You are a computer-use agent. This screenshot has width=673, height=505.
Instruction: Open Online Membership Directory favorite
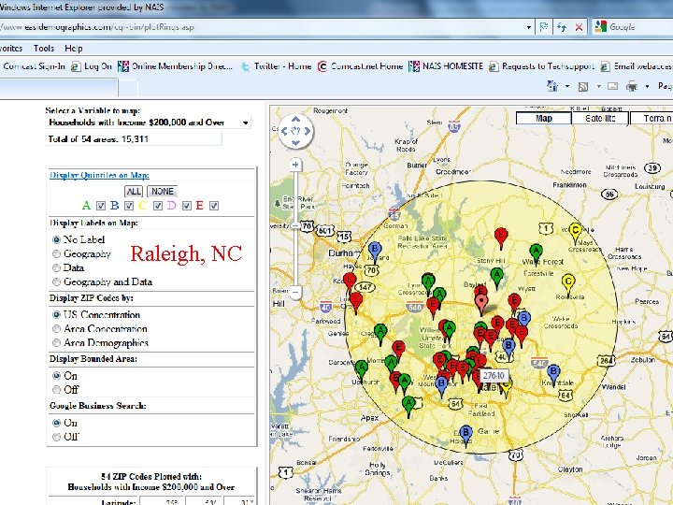(x=175, y=66)
